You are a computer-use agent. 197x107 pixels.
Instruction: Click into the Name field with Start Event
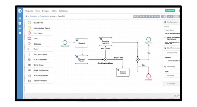(172, 30)
